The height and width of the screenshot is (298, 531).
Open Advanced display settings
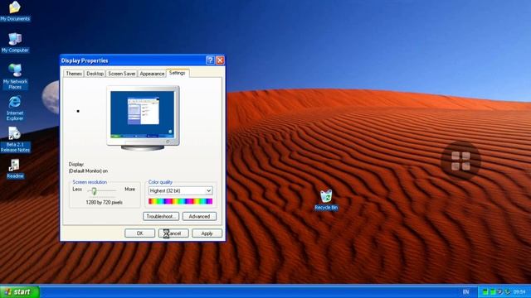click(199, 217)
